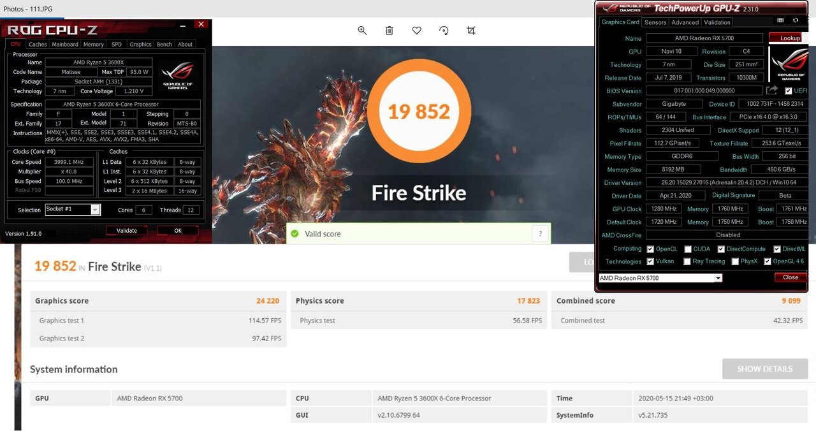Toggle the OpenGL 4.6 checkbox
Screen dimensions: 816x431
tap(768, 261)
